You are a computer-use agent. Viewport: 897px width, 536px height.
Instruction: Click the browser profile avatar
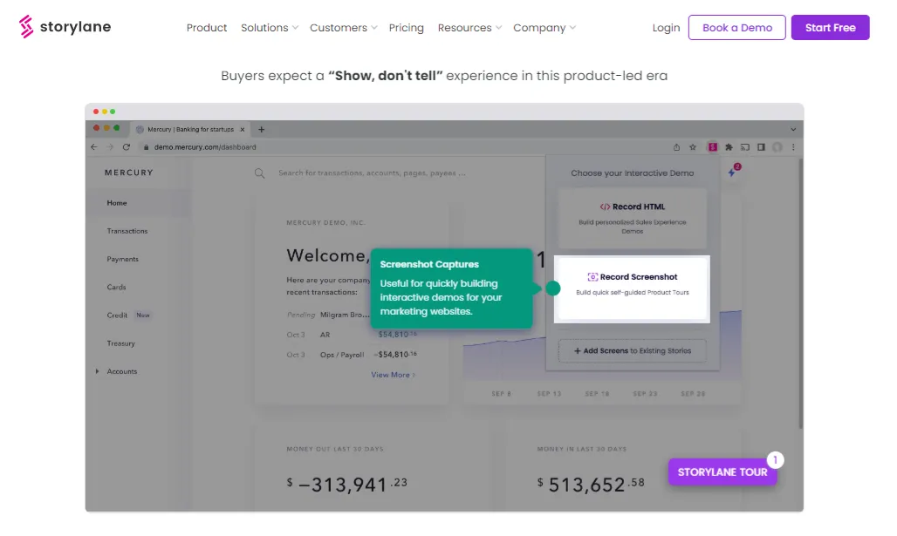pos(777,147)
